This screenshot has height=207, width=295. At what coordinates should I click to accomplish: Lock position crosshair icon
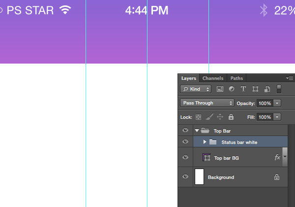click(x=220, y=117)
